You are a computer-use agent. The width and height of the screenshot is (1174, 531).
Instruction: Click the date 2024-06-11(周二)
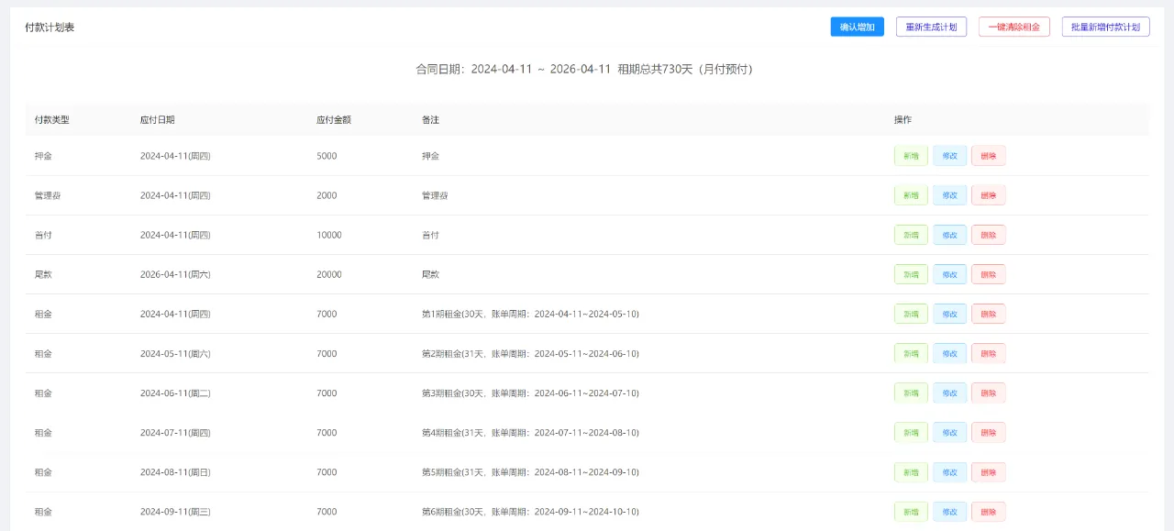coord(175,393)
